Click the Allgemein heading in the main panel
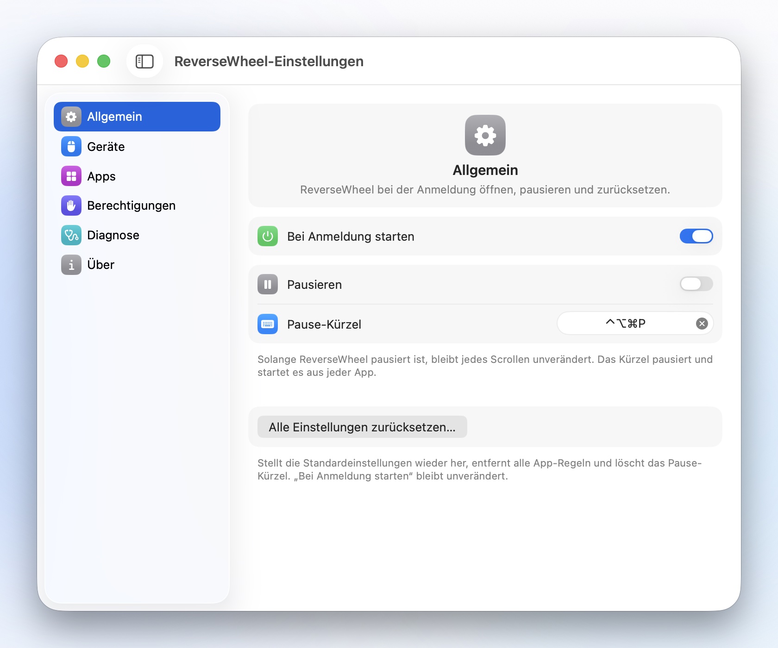 coord(485,170)
